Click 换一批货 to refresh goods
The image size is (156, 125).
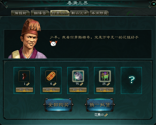pos(100,105)
